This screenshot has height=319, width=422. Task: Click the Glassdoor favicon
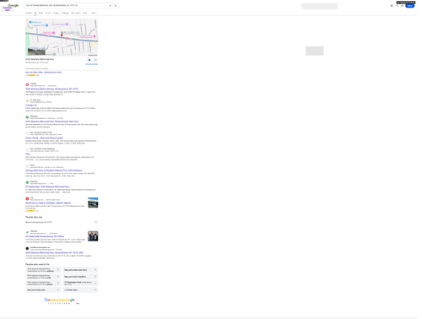click(27, 232)
